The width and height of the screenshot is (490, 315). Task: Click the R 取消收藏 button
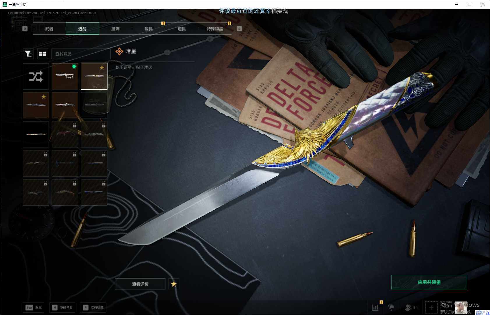[93, 307]
